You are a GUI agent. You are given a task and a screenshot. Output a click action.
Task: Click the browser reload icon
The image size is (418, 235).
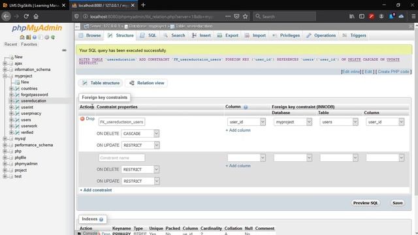point(26,16)
